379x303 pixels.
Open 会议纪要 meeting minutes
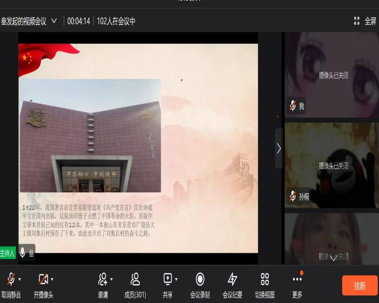coord(232,279)
